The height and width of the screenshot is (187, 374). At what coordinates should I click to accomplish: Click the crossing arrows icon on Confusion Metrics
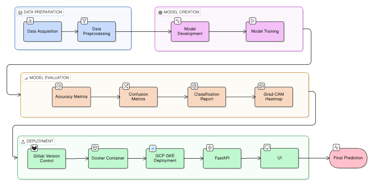pyautogui.click(x=126, y=86)
